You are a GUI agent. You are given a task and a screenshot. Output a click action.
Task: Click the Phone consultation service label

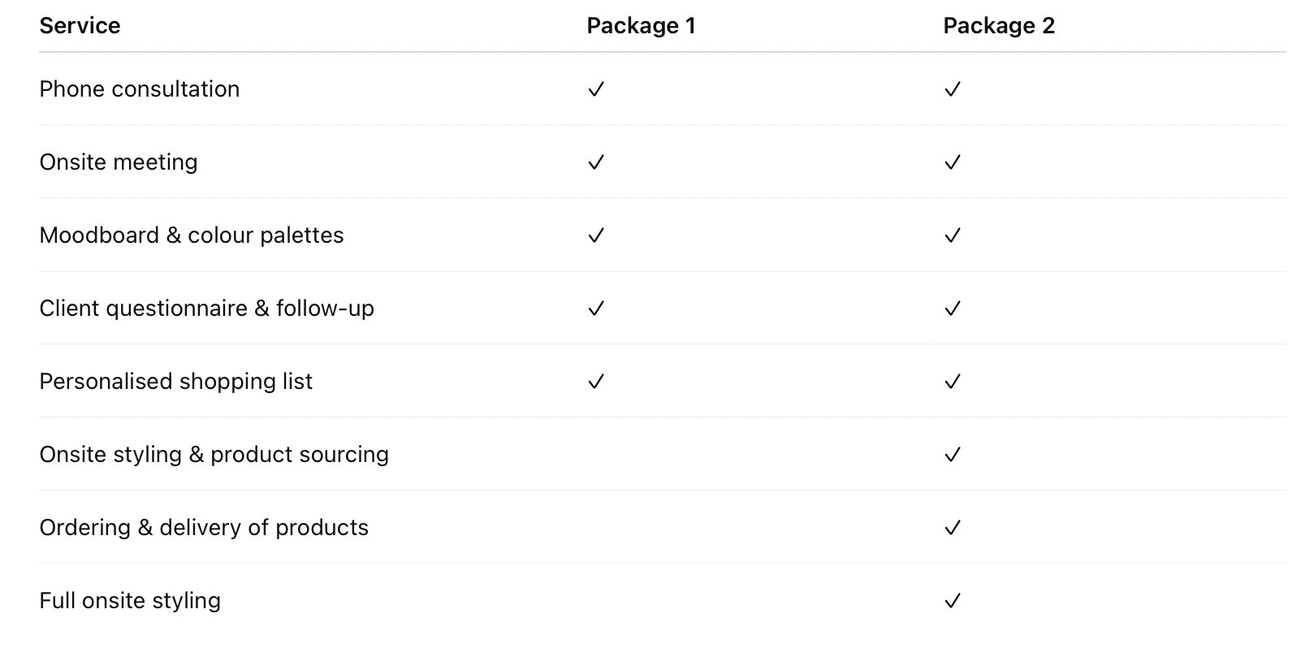(x=139, y=89)
